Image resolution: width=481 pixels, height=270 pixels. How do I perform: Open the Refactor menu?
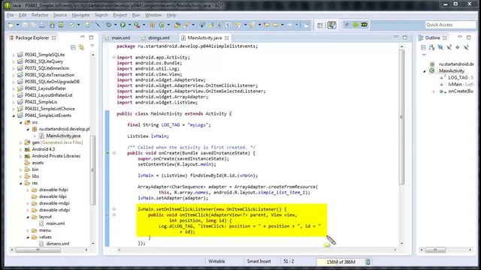click(x=40, y=15)
